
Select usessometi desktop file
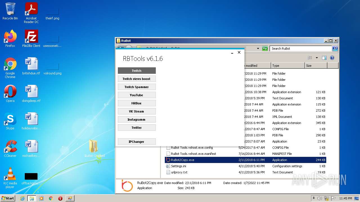(x=52, y=40)
